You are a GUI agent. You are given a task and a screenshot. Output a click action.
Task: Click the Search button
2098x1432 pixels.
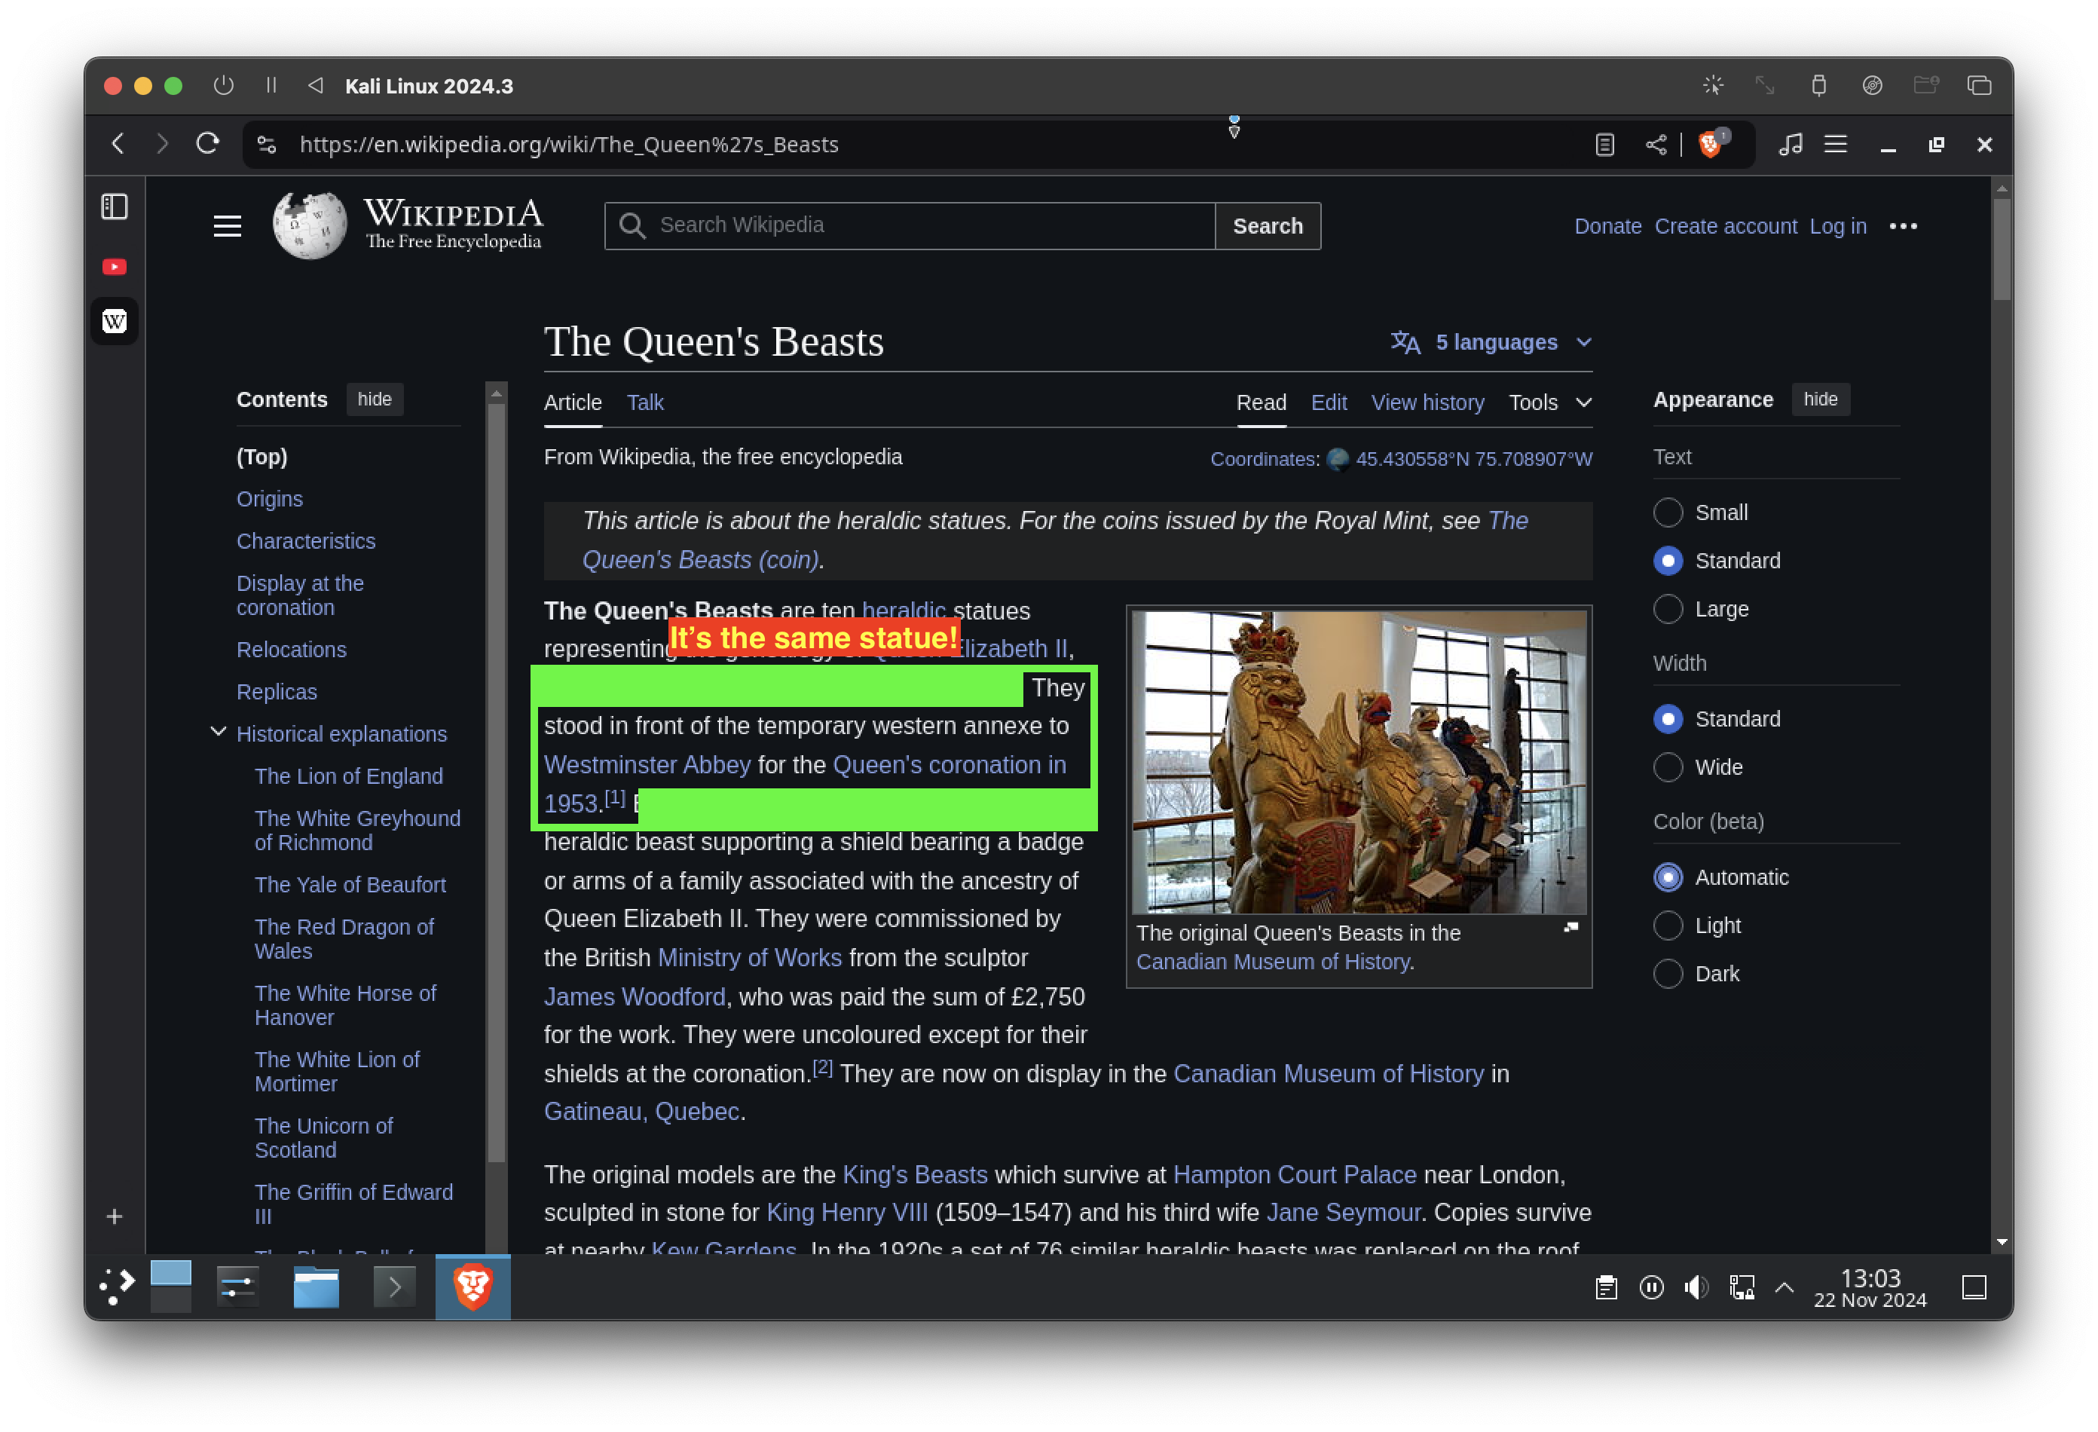pos(1268,225)
